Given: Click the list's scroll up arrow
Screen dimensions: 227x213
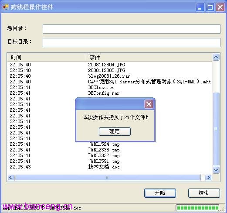Looking at the screenshot, I should (216, 57).
